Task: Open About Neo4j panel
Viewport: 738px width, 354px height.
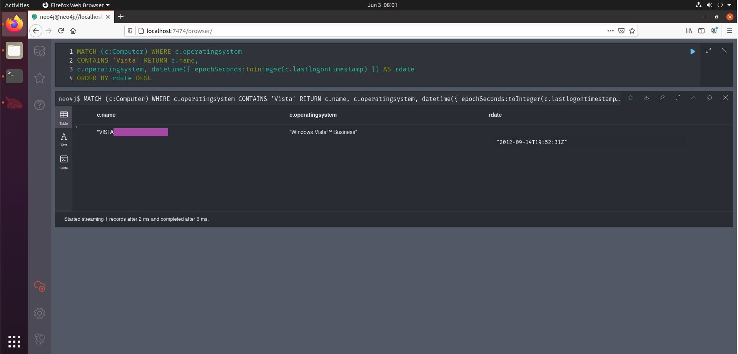Action: tap(40, 339)
